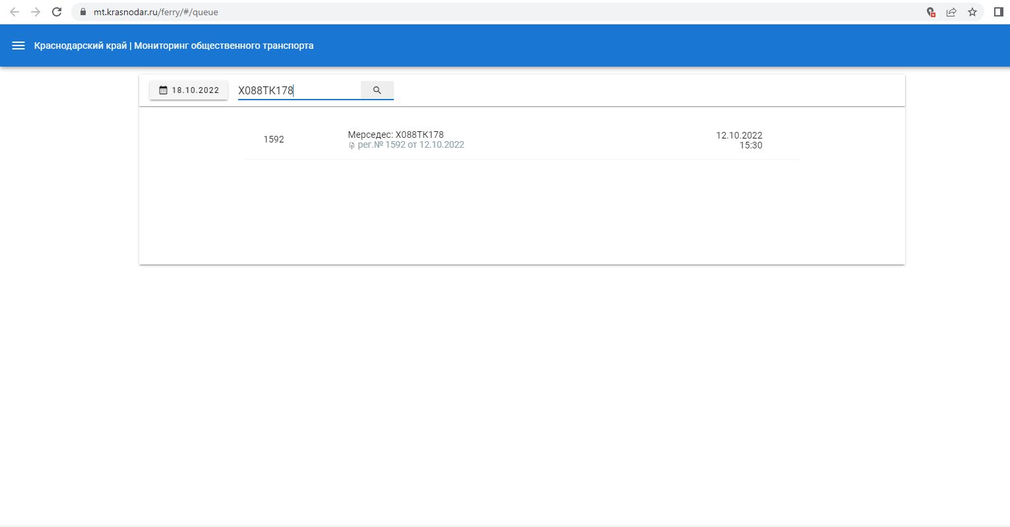The image size is (1010, 527).
Task: Open the hamburger navigation menu
Action: (x=18, y=46)
